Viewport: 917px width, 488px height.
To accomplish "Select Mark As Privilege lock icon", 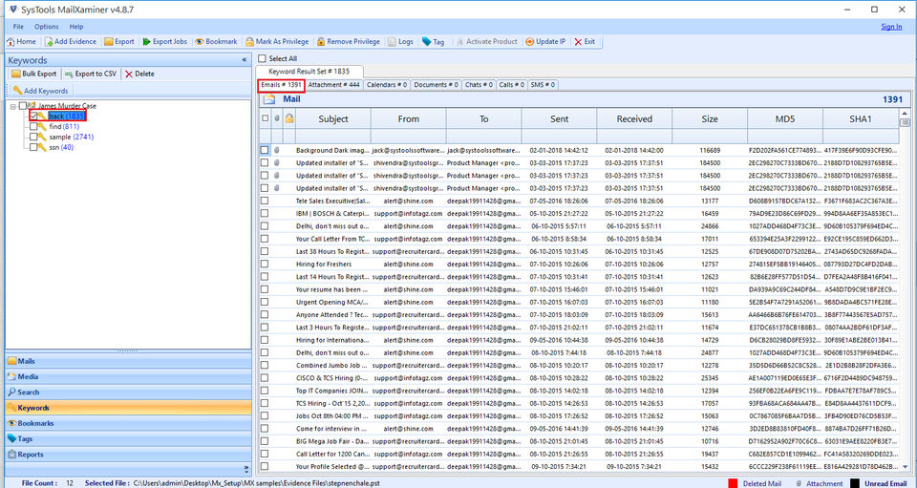I will click(x=250, y=42).
